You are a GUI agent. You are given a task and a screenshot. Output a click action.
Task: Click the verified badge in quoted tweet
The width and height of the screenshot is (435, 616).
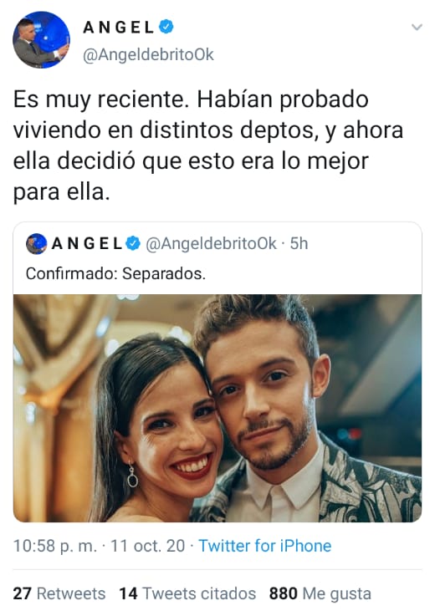pos(133,243)
